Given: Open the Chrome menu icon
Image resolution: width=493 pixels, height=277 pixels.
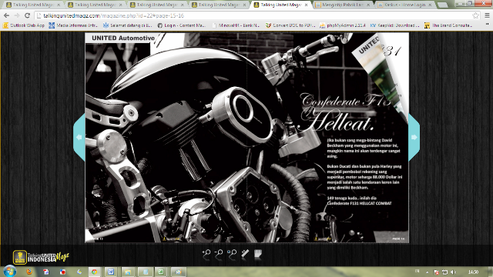Looking at the screenshot, I should 487,15.
